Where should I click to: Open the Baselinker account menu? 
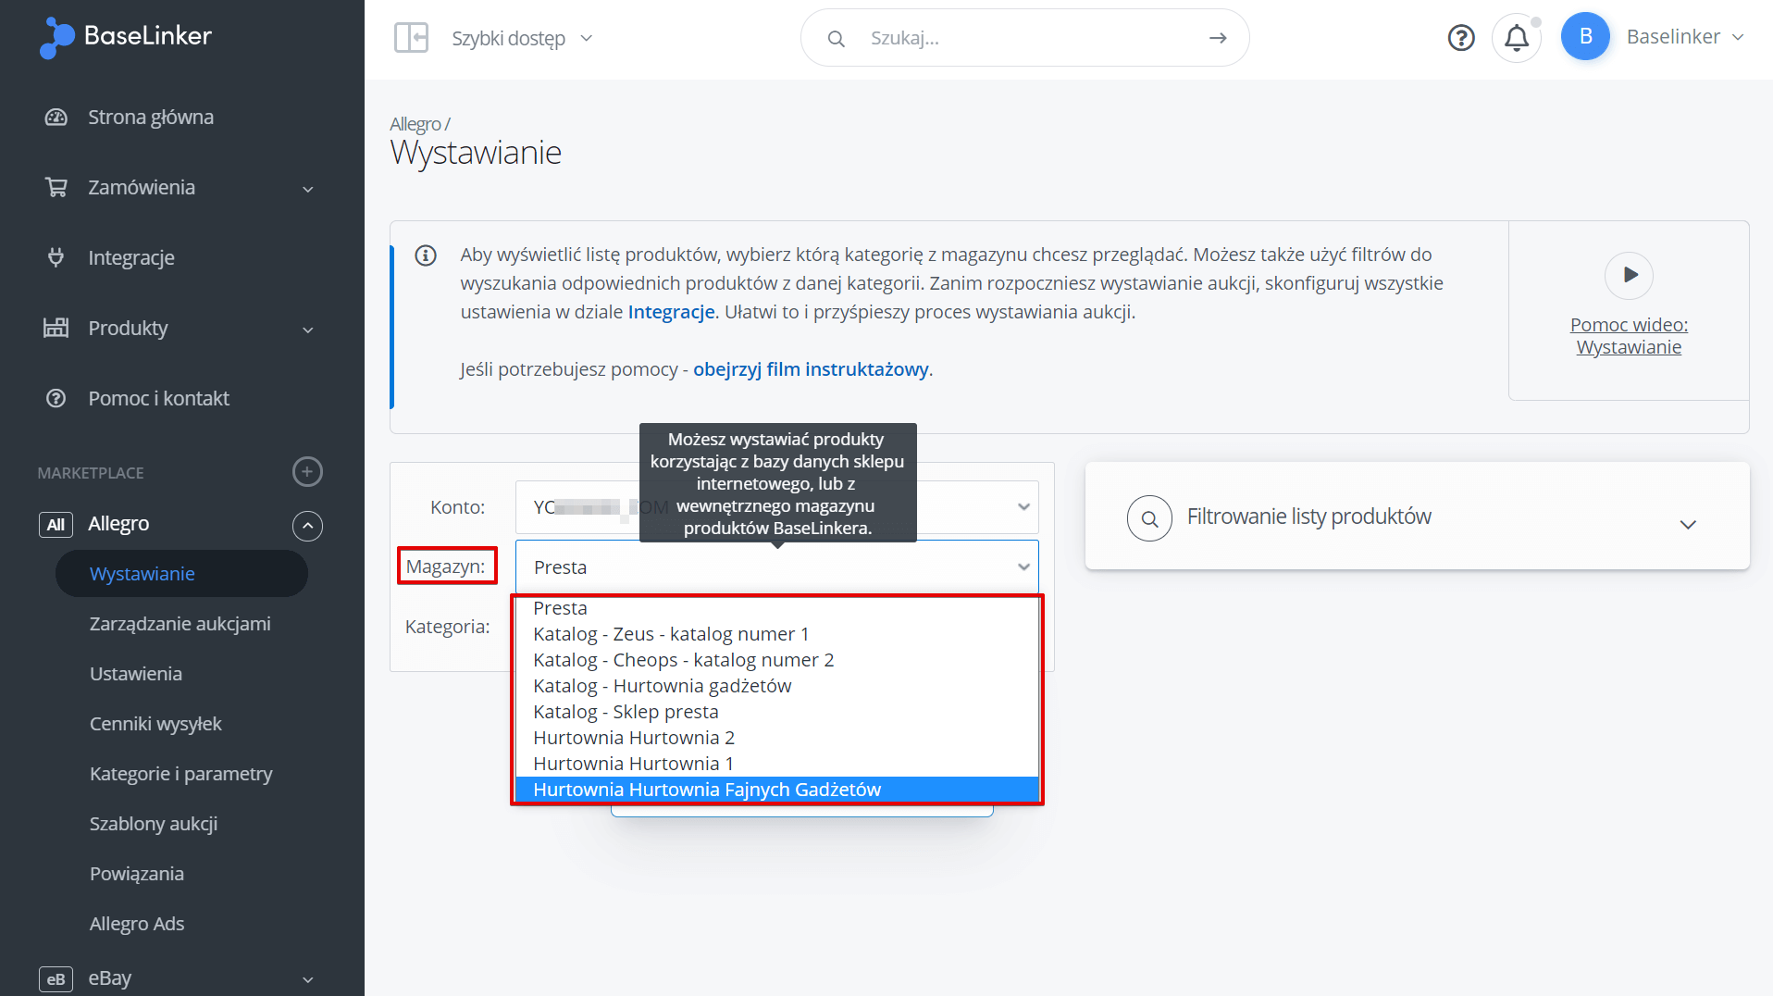pos(1685,37)
